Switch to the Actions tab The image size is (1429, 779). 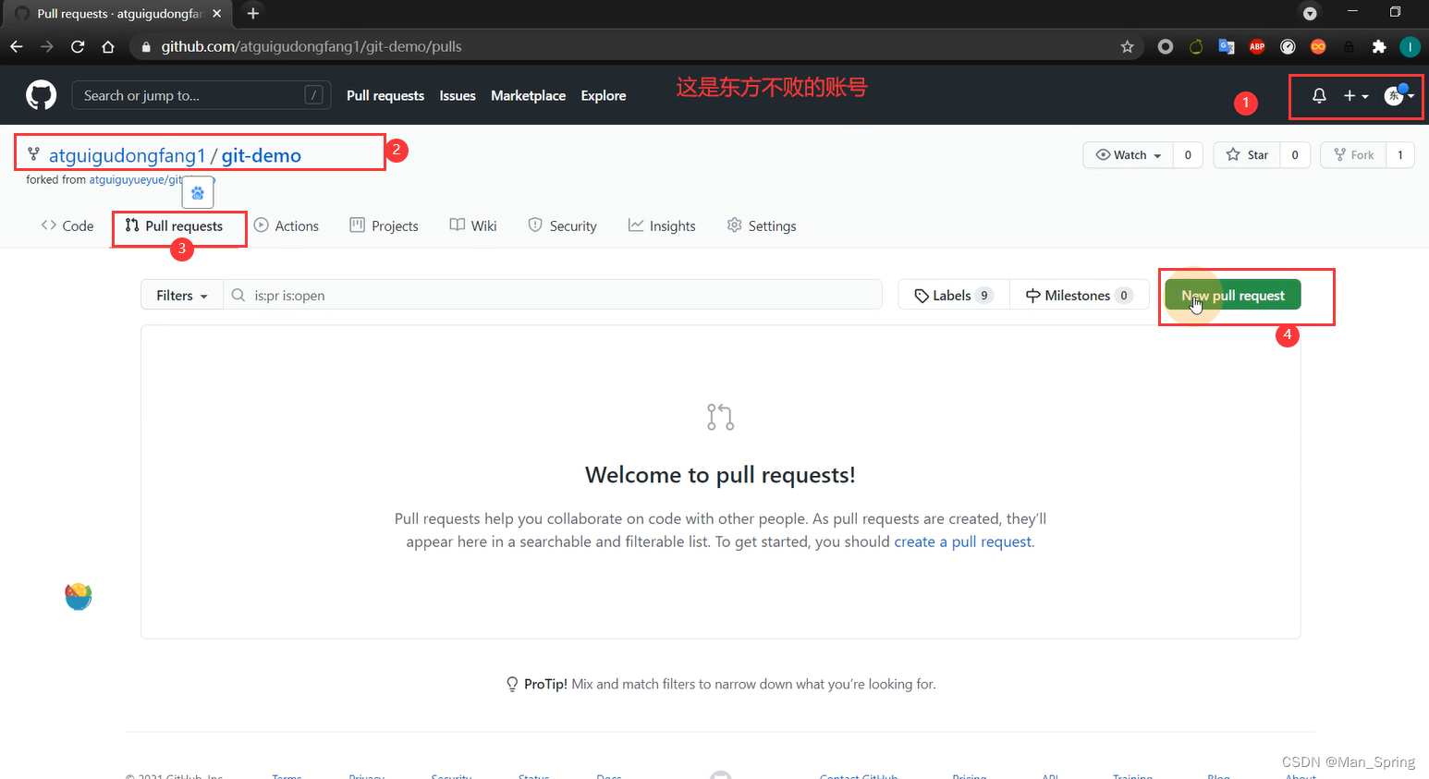287,225
